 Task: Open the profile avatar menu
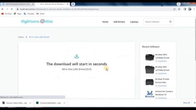pos(190,9)
